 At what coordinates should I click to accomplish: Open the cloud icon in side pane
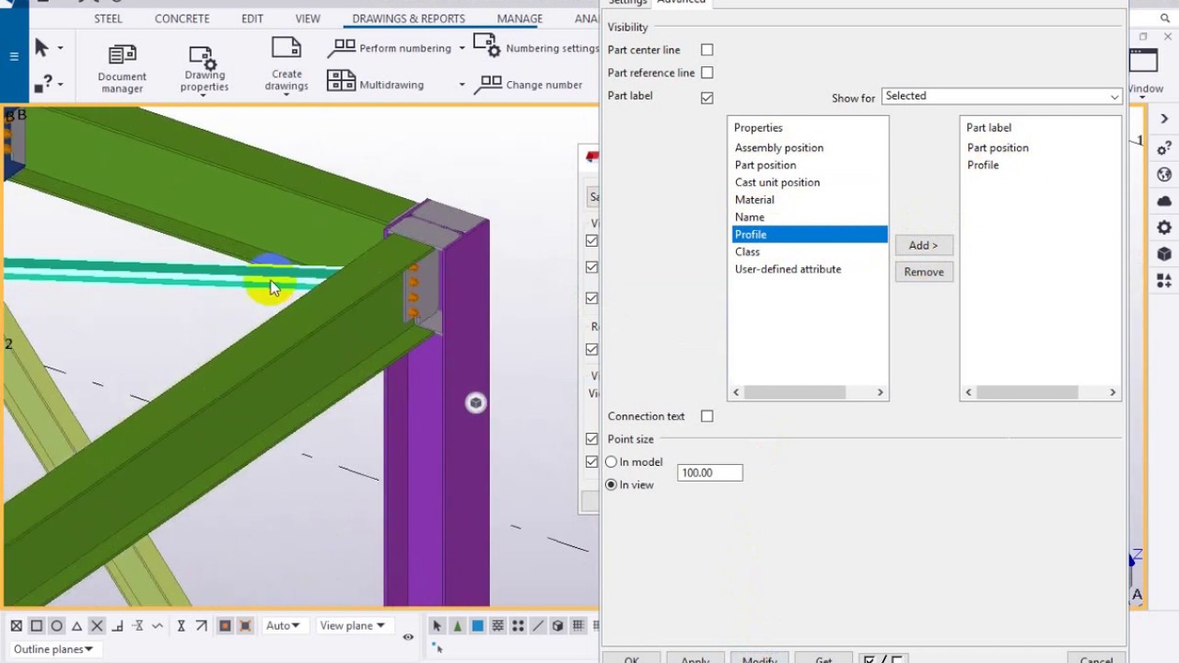tap(1164, 201)
